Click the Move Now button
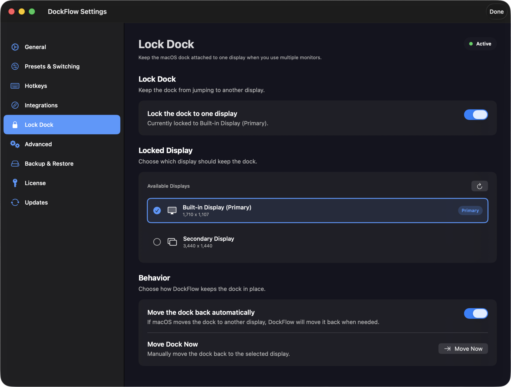Image resolution: width=511 pixels, height=387 pixels. pyautogui.click(x=463, y=349)
